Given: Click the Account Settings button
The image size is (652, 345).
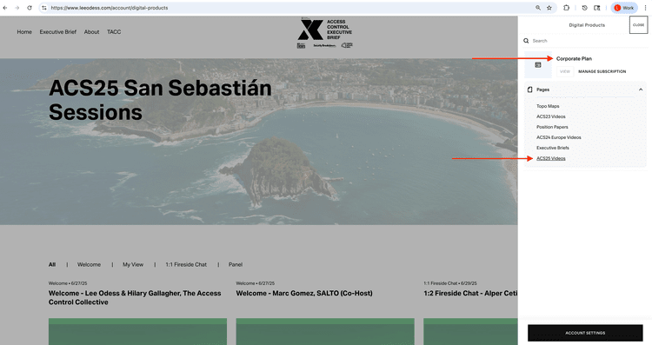Looking at the screenshot, I should tap(585, 333).
